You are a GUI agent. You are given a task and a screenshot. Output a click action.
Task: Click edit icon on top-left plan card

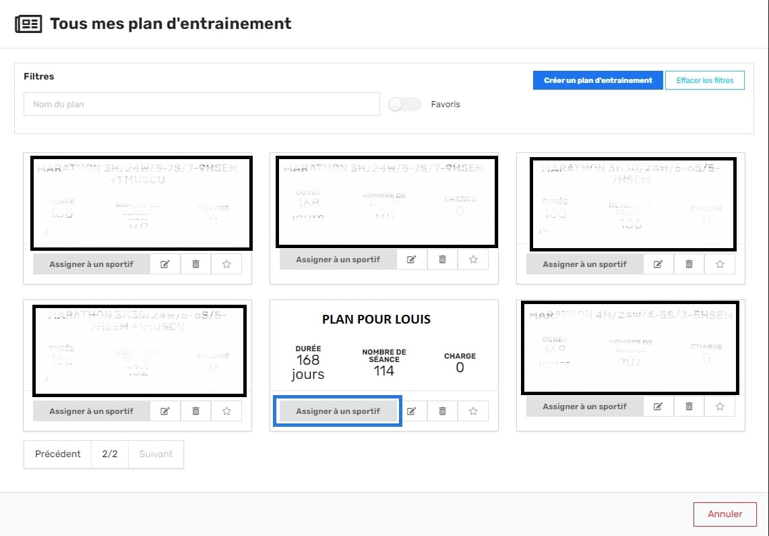click(x=164, y=264)
